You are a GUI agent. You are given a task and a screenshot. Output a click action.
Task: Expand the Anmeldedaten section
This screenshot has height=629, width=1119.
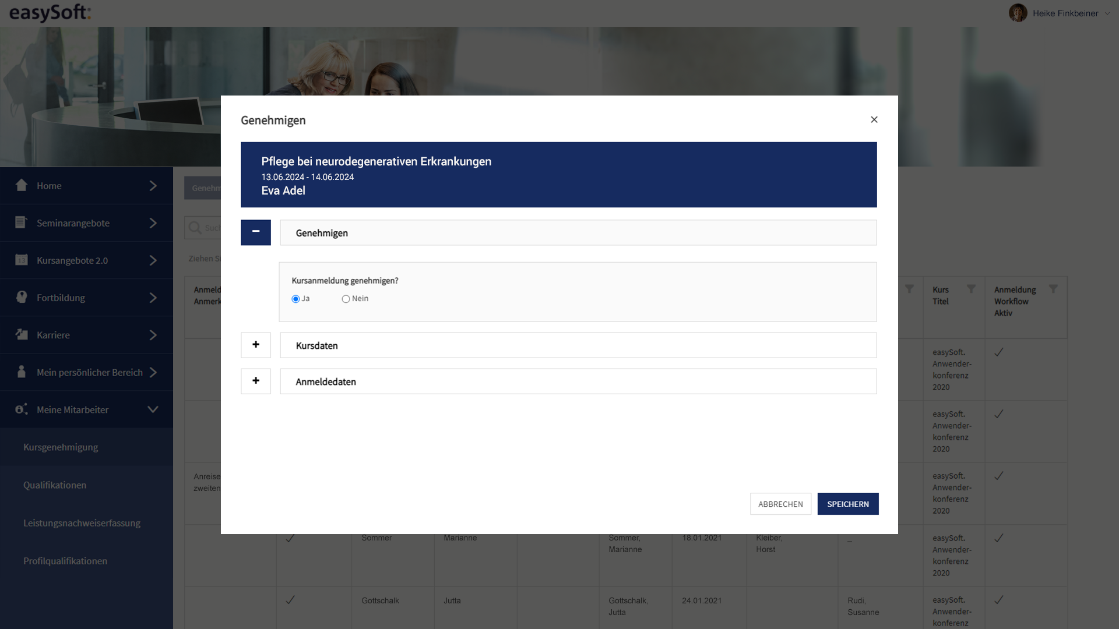click(x=256, y=381)
